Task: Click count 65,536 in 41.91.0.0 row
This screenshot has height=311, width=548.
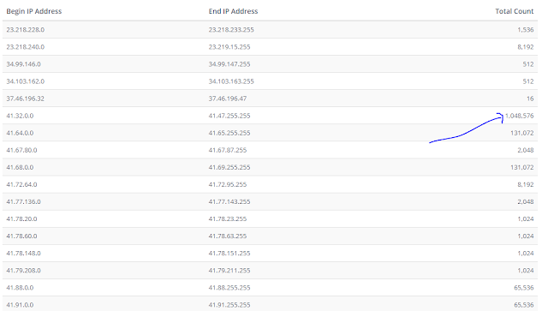Action: (x=523, y=305)
